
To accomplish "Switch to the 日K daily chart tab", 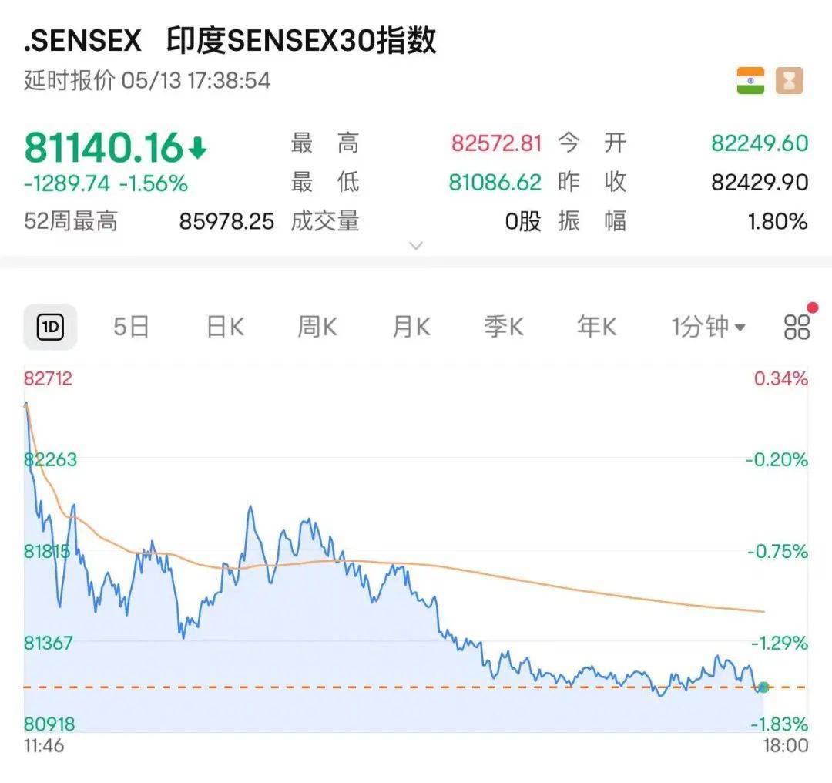I will tap(223, 326).
